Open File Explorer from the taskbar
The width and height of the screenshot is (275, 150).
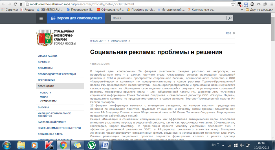21,145
